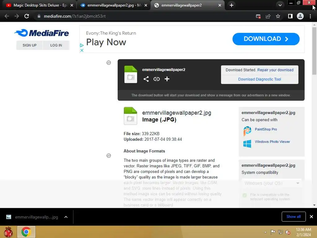Copy link with chain icon

click(156, 79)
